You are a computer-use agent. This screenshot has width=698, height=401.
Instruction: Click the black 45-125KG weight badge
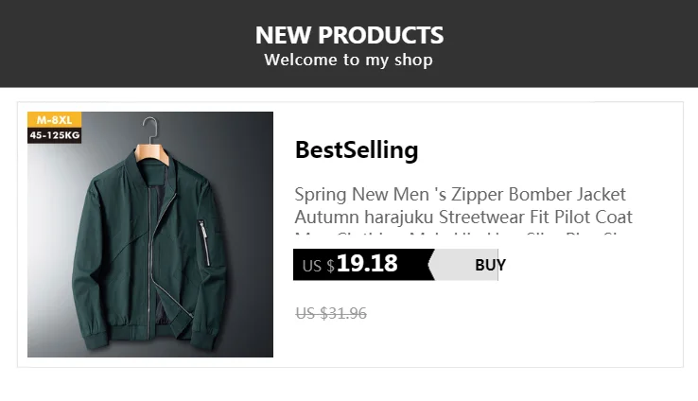[55, 135]
